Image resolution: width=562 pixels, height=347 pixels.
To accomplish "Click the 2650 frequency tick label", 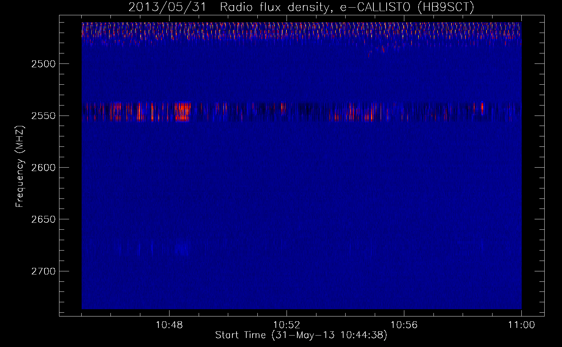I will pyautogui.click(x=43, y=219).
